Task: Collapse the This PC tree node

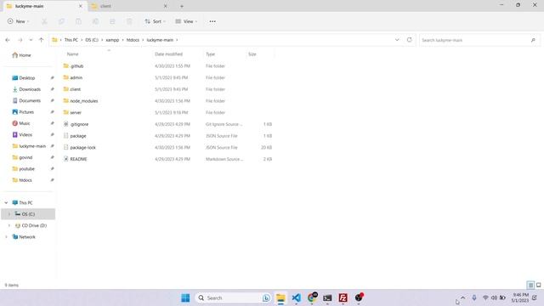Action: point(6,202)
